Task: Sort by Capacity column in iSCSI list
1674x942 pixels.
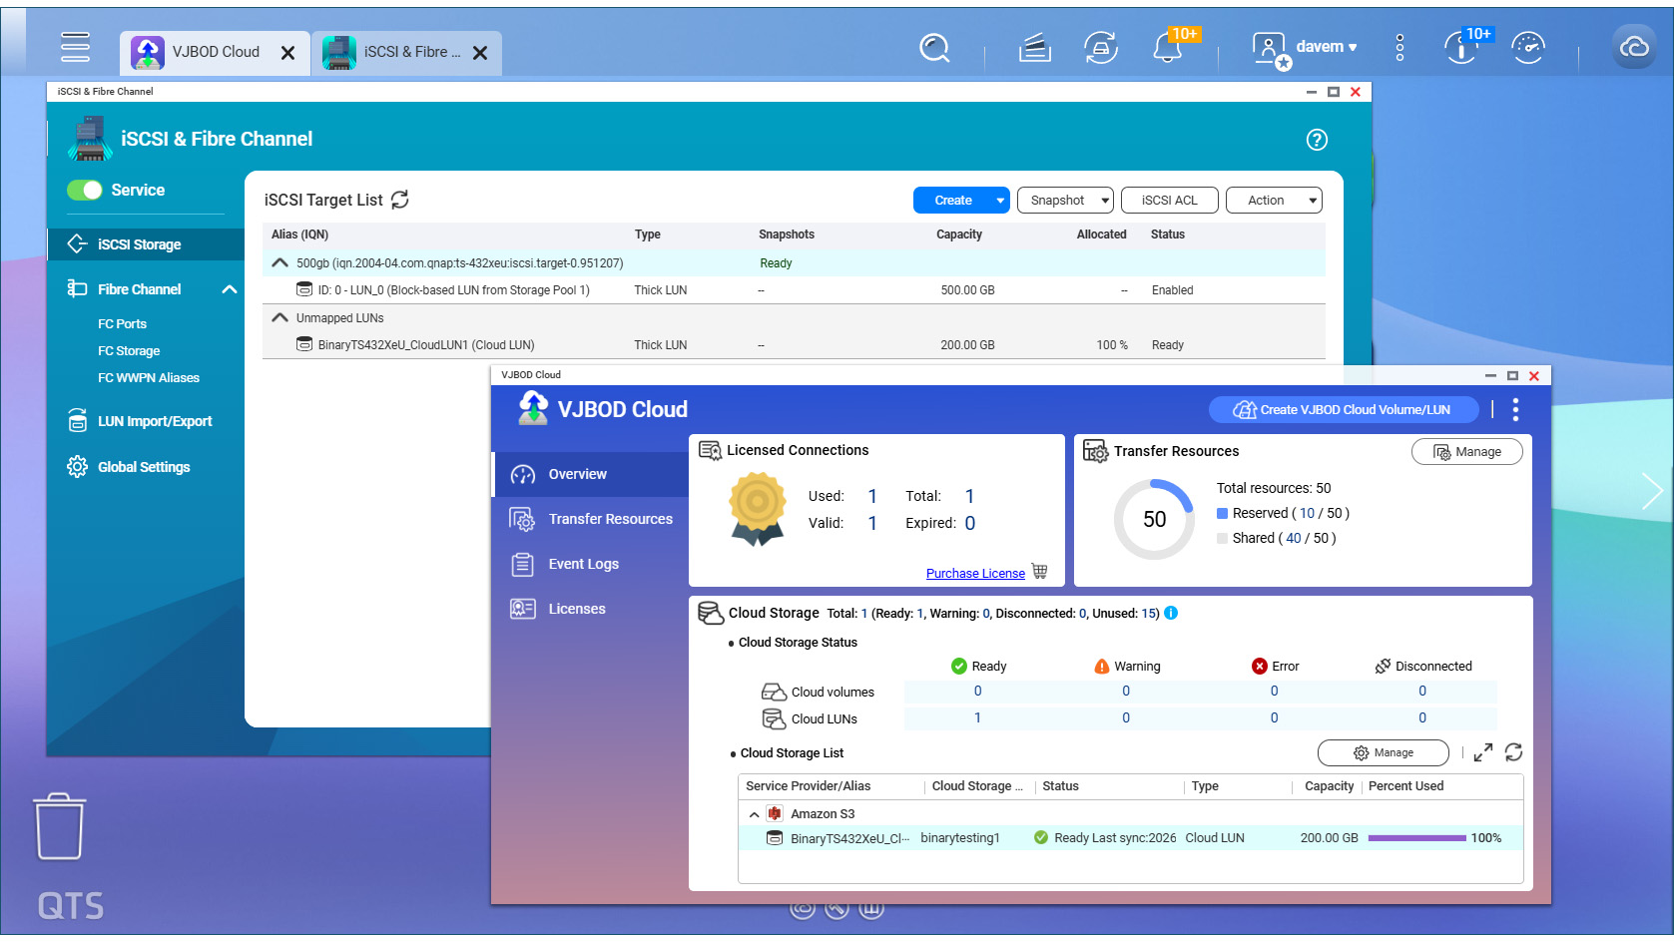Action: click(x=958, y=235)
